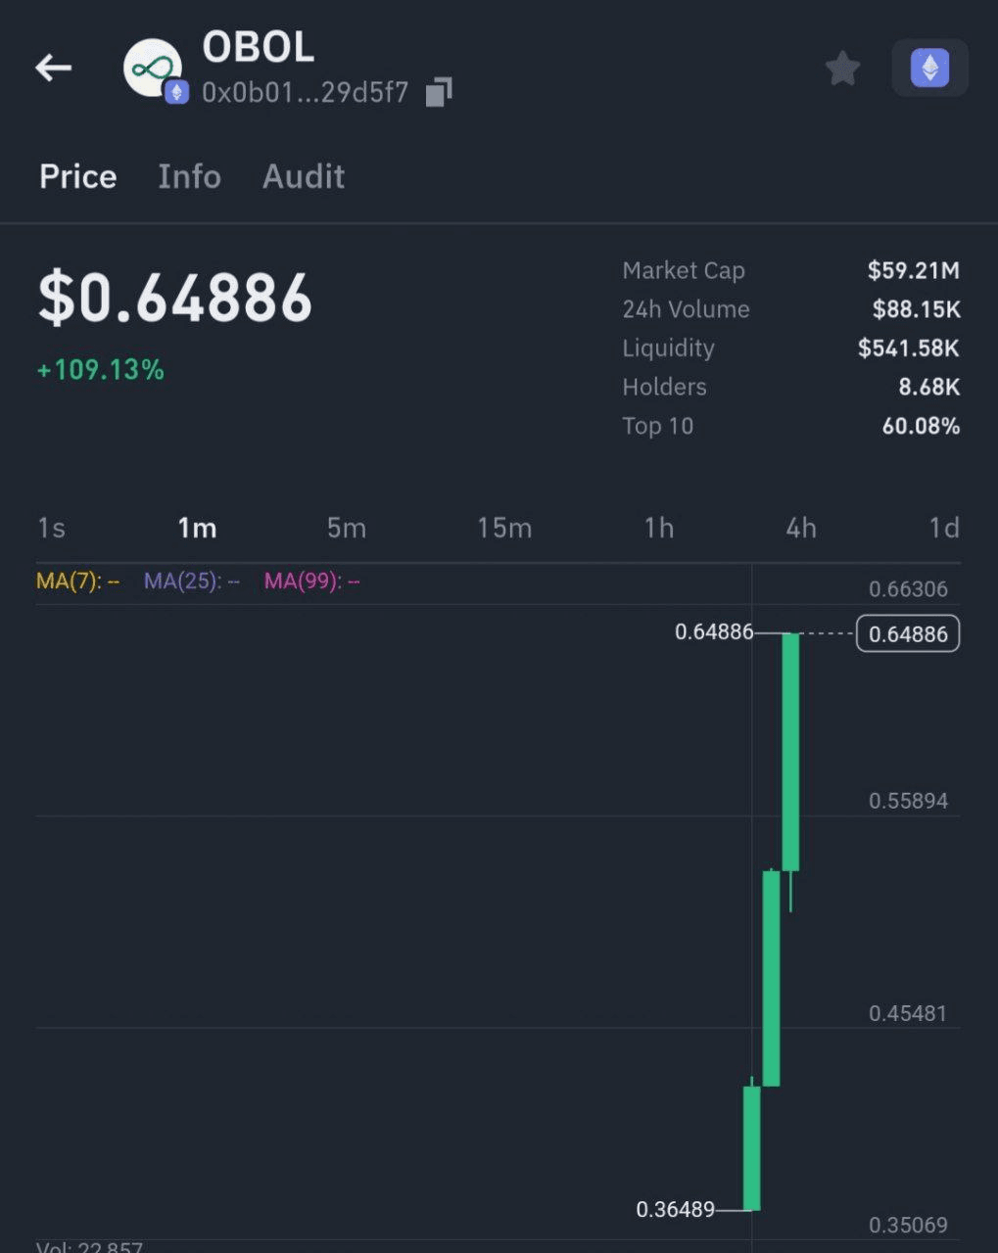Click the 60.08% top 10 value

coord(921,426)
